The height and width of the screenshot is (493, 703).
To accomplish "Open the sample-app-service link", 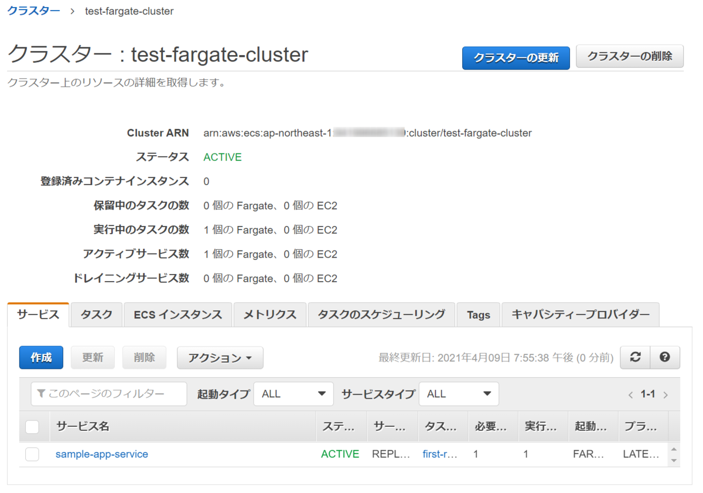I will 102,454.
